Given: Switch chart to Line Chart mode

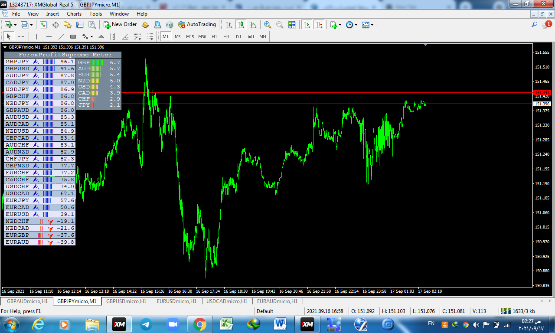Looking at the screenshot, I should 253,25.
